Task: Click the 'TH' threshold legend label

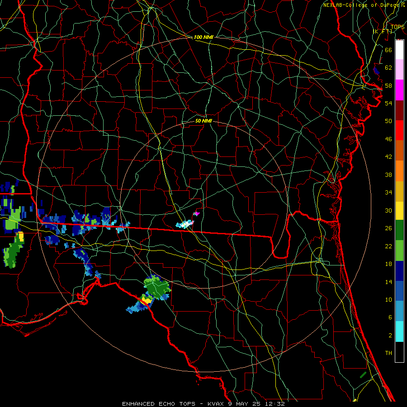Action: pos(388,353)
